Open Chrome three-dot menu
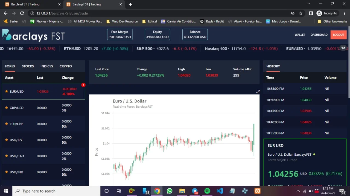The width and height of the screenshot is (350, 196). (344, 13)
